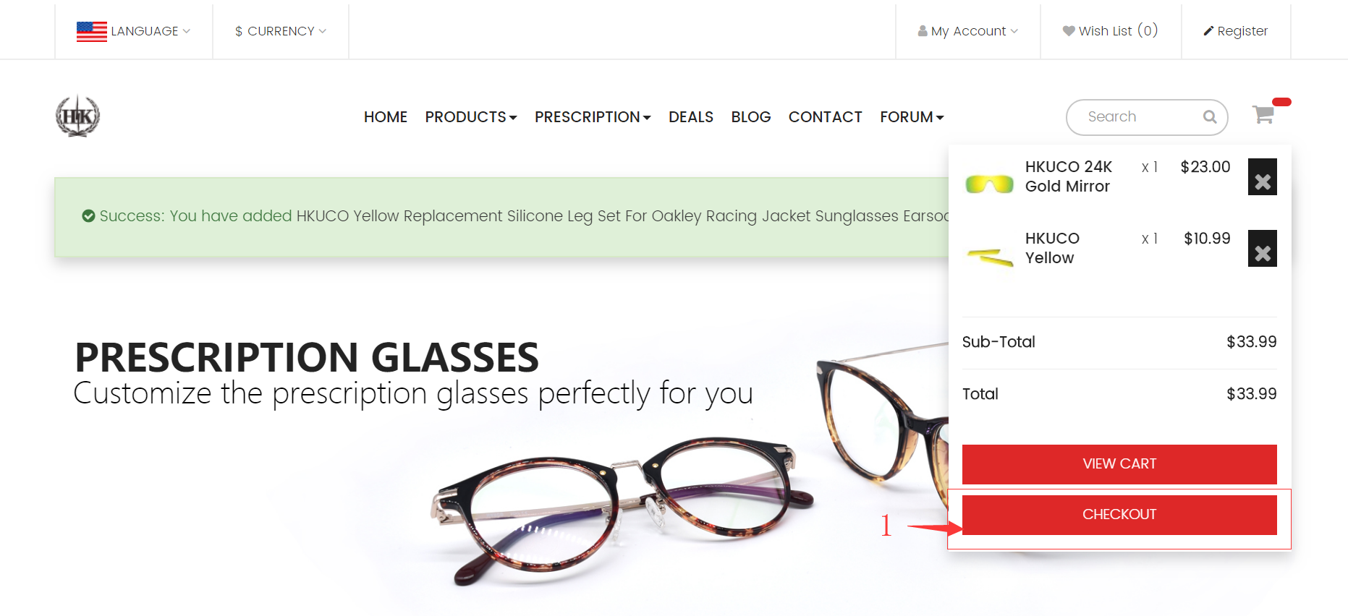Image resolution: width=1348 pixels, height=616 pixels.
Task: Go to the Deals page
Action: click(x=691, y=117)
